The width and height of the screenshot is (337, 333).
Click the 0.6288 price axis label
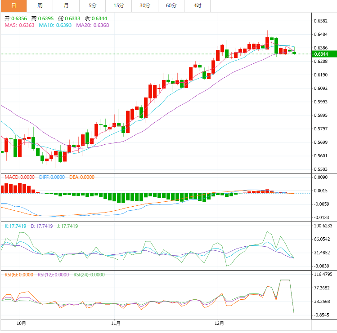click(321, 62)
